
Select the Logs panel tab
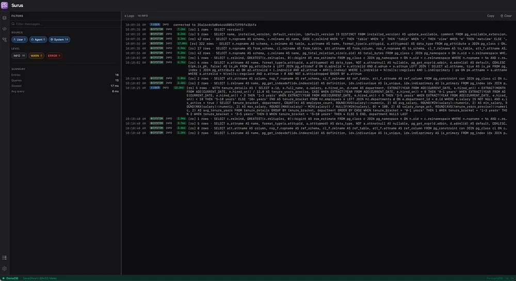pos(130,16)
